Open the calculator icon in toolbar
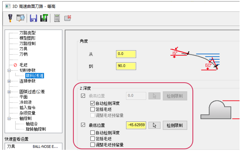 [x=57, y=18]
